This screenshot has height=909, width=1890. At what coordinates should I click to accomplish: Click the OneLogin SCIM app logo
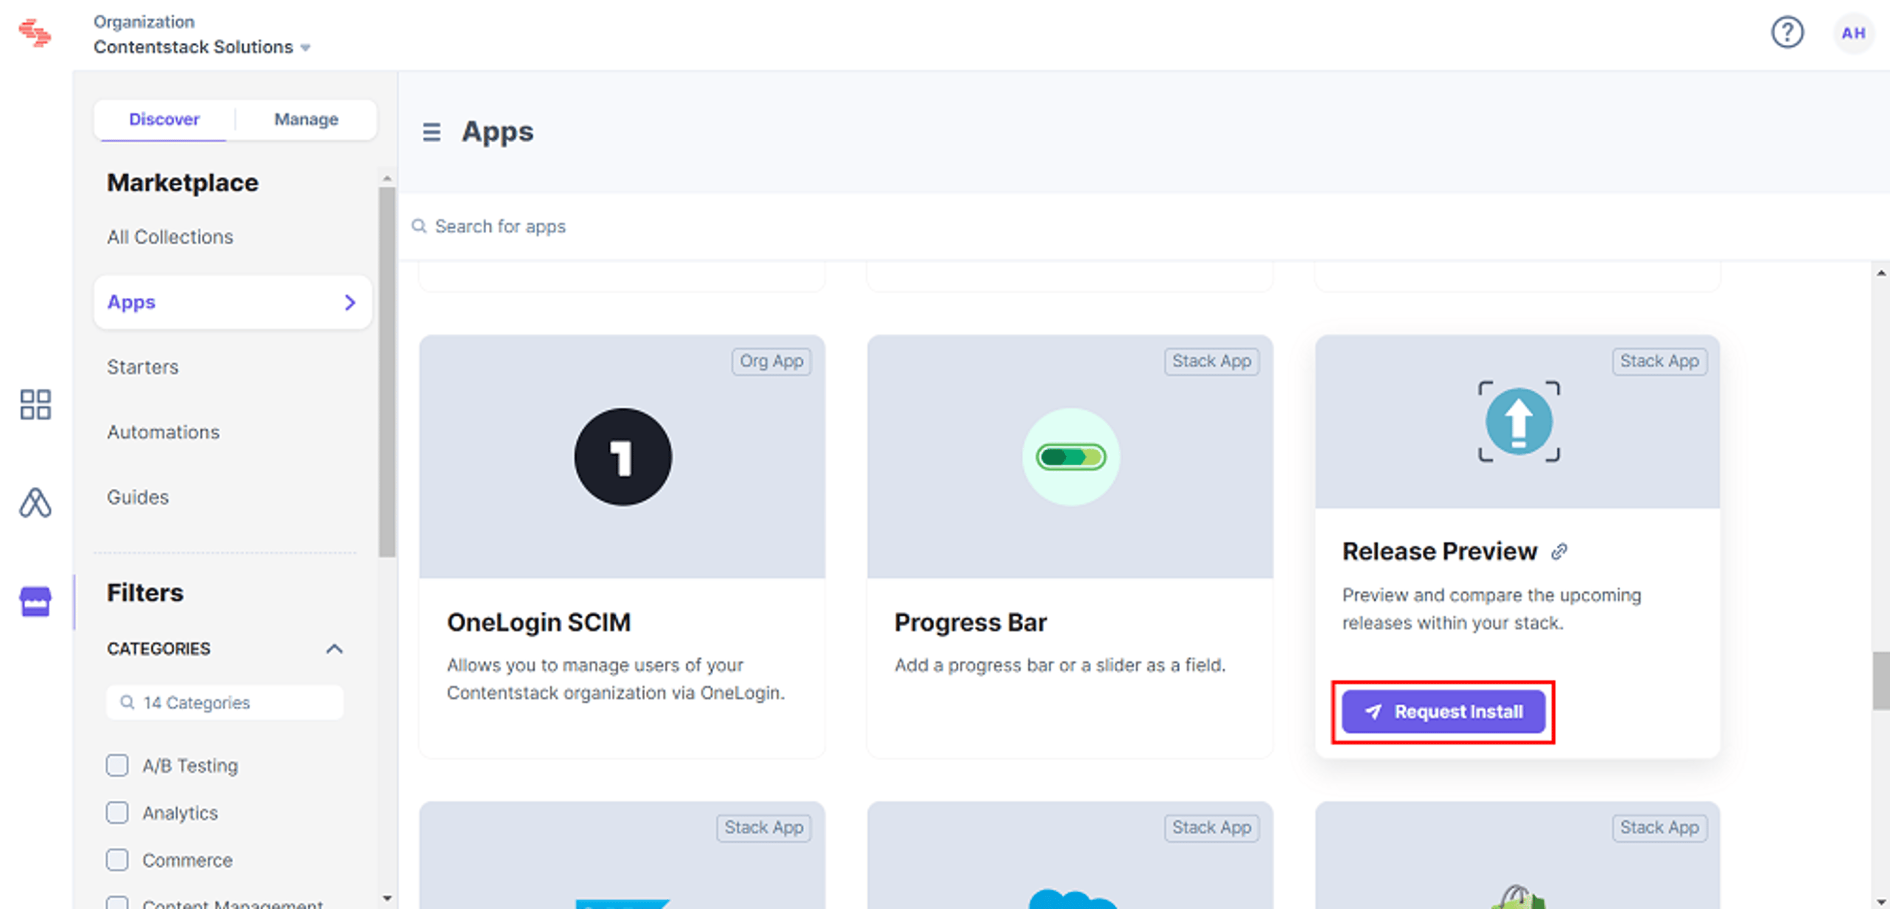coord(622,456)
